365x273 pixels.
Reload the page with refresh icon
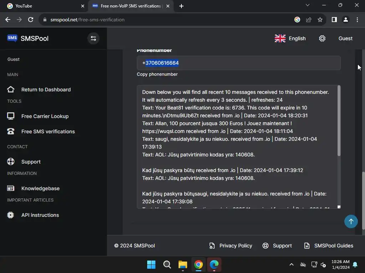31,20
